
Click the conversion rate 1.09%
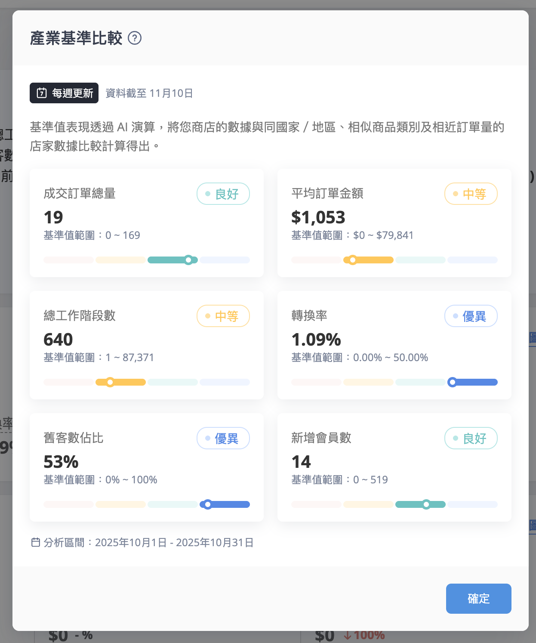(x=316, y=340)
